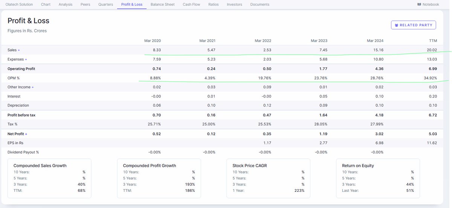Go to the Peers tab
The height and width of the screenshot is (208, 452).
[86, 5]
